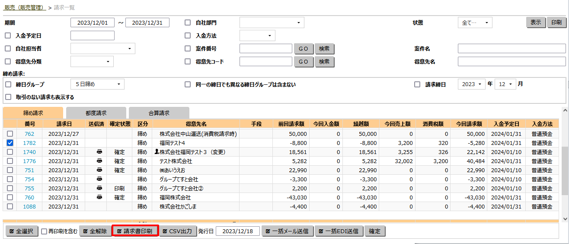Click the 発行日 date field

237,231
